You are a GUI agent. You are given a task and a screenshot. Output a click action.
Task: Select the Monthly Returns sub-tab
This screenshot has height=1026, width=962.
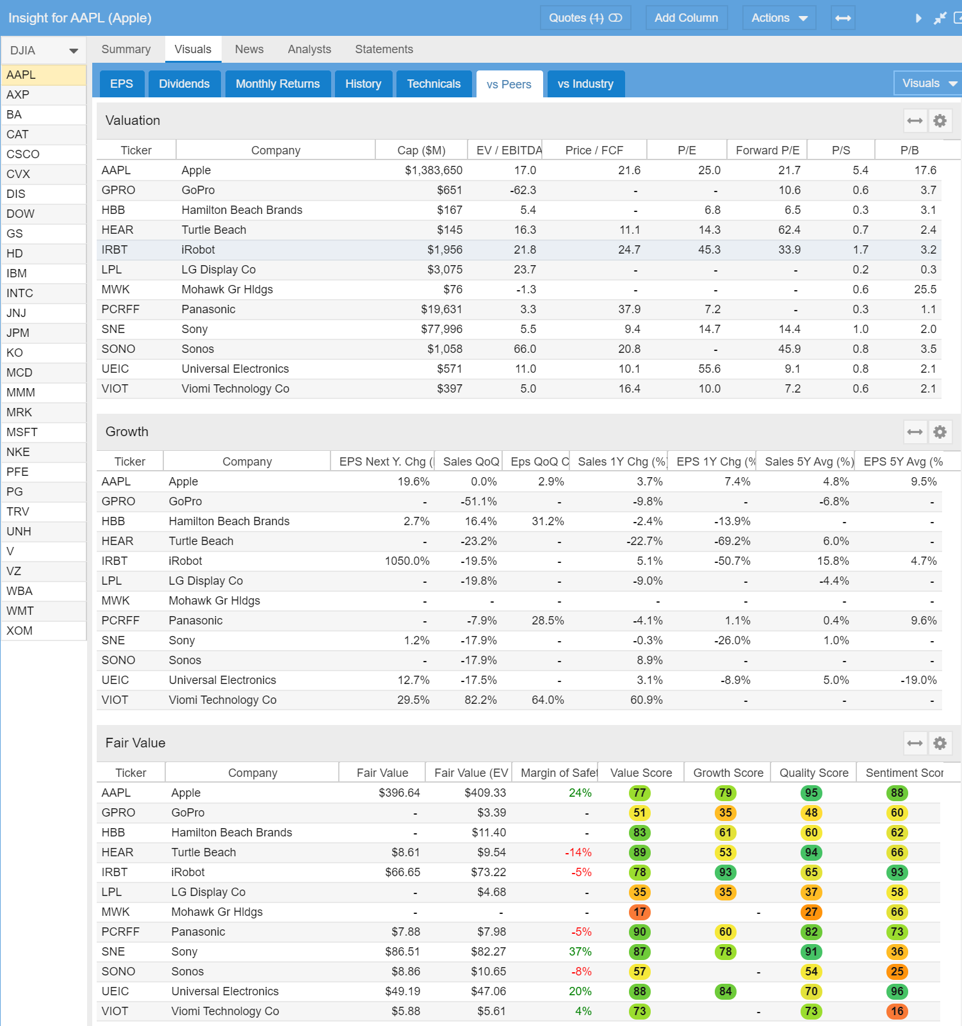click(277, 84)
